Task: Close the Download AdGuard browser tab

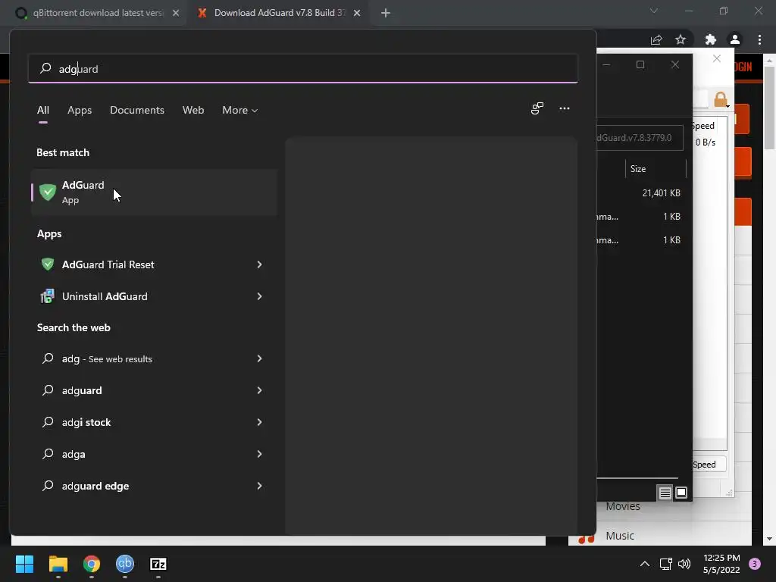Action: 357,13
